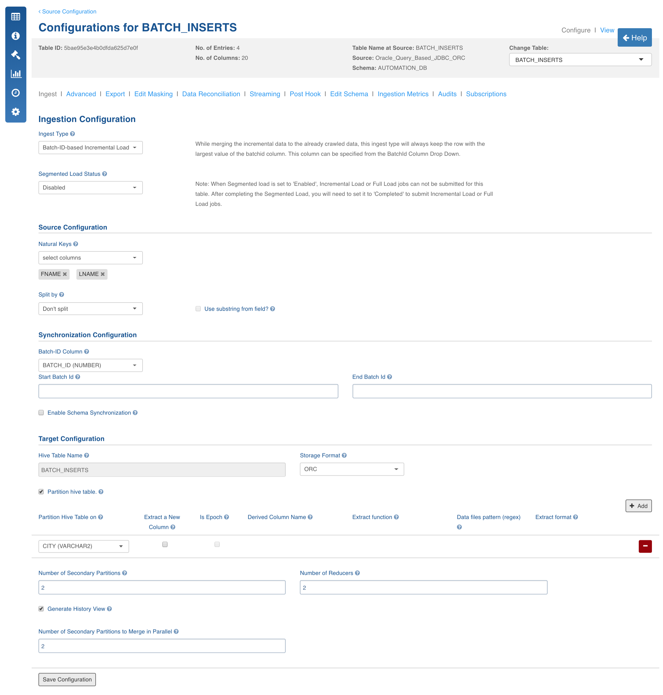
Task: Open the Split by dropdown
Action: point(90,309)
